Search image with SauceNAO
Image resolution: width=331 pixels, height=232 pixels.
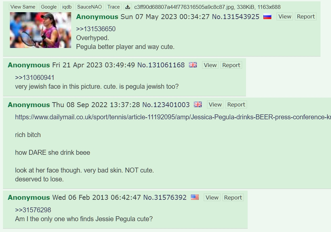(90, 7)
